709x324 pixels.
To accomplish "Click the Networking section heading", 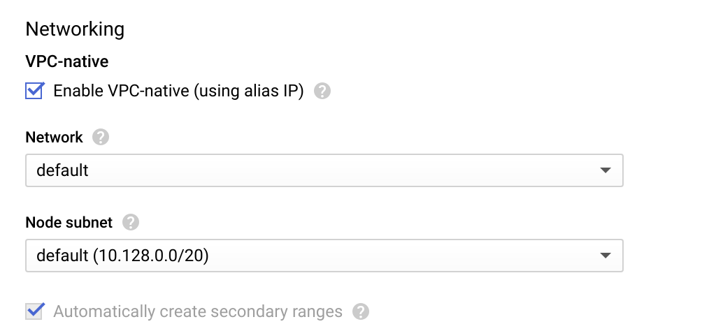I will pyautogui.click(x=75, y=29).
